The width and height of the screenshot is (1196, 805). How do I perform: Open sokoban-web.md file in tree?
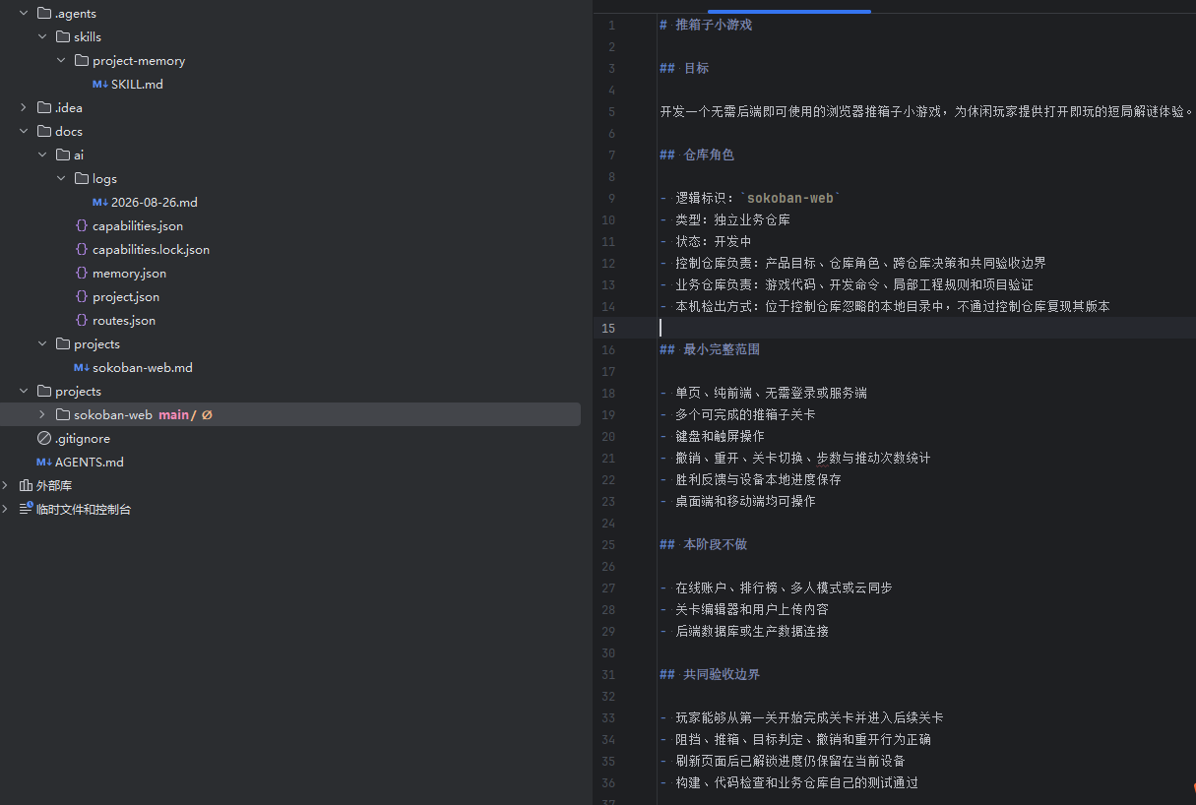(x=143, y=367)
